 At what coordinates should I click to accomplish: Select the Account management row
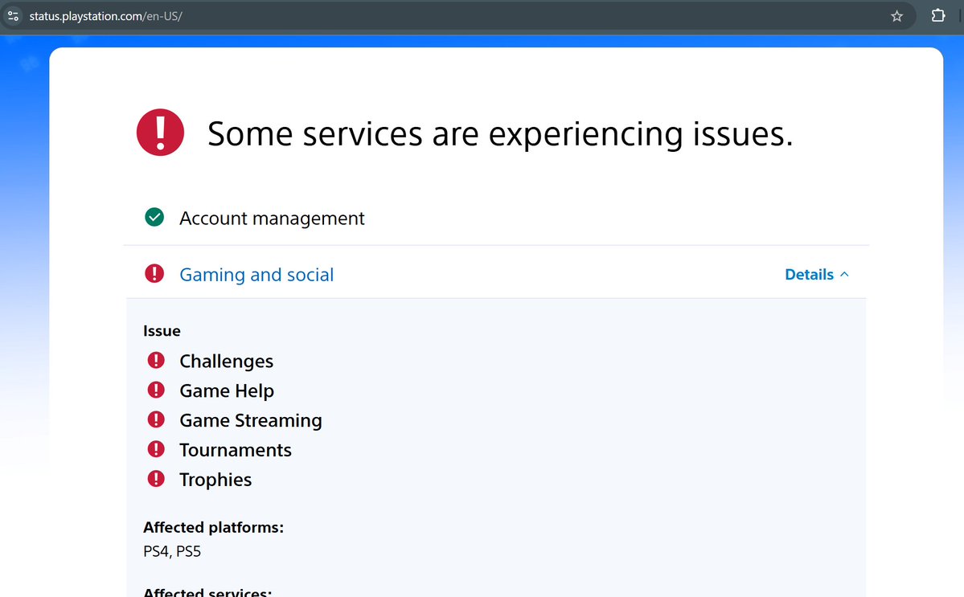click(496, 218)
